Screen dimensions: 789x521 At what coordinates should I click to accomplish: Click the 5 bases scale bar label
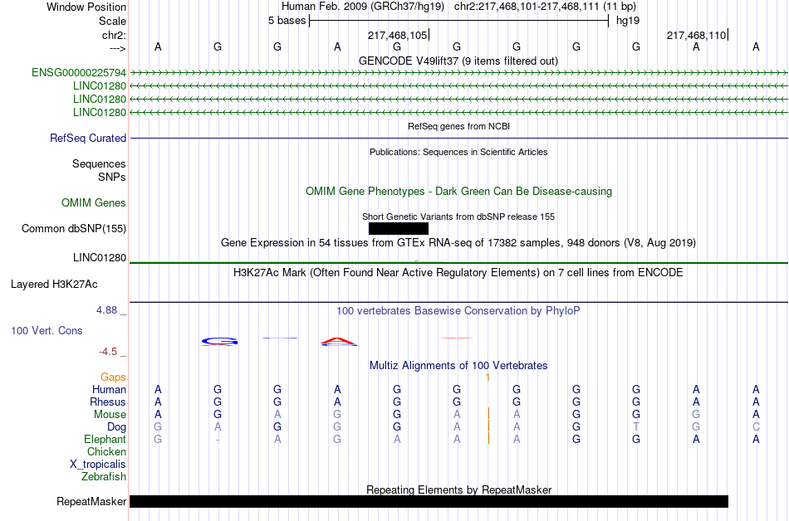tap(287, 21)
